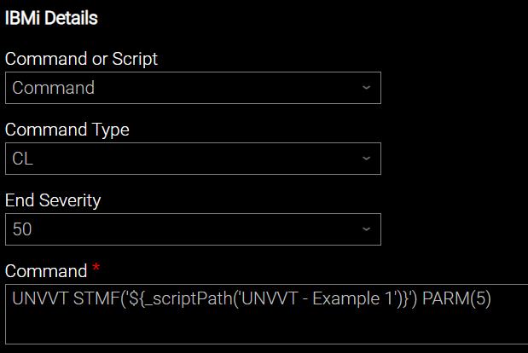Click the 'Command' required field label
Viewport: 528px width, 353px height.
pos(45,272)
